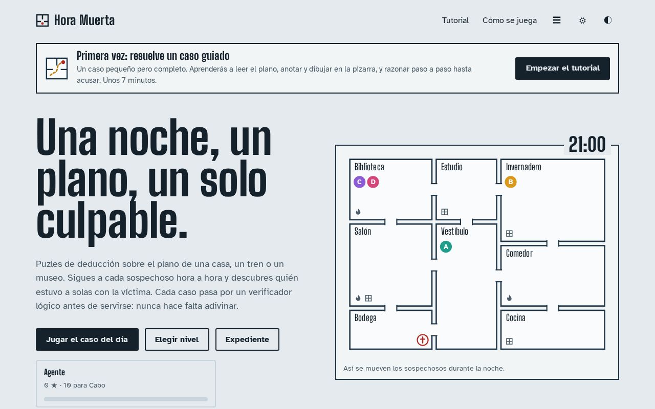Click the Hora Muerta site title
This screenshot has width=655, height=409.
(84, 20)
